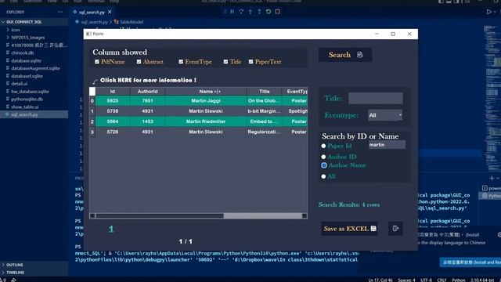Pause the debugger in the VS Code toolbar
The image size is (501, 282).
coord(232,12)
